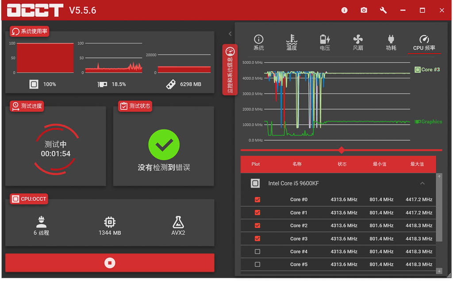Switch to the 电压 voltage tab
The image size is (453, 283).
[x=325, y=43]
